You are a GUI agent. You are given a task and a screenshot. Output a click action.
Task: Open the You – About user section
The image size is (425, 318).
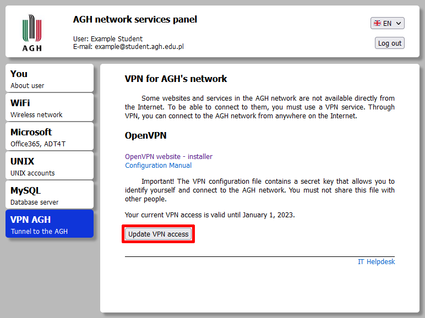[x=50, y=79]
